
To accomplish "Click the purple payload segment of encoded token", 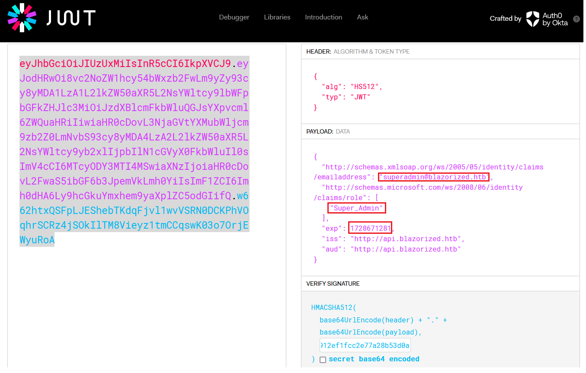I will [x=134, y=137].
